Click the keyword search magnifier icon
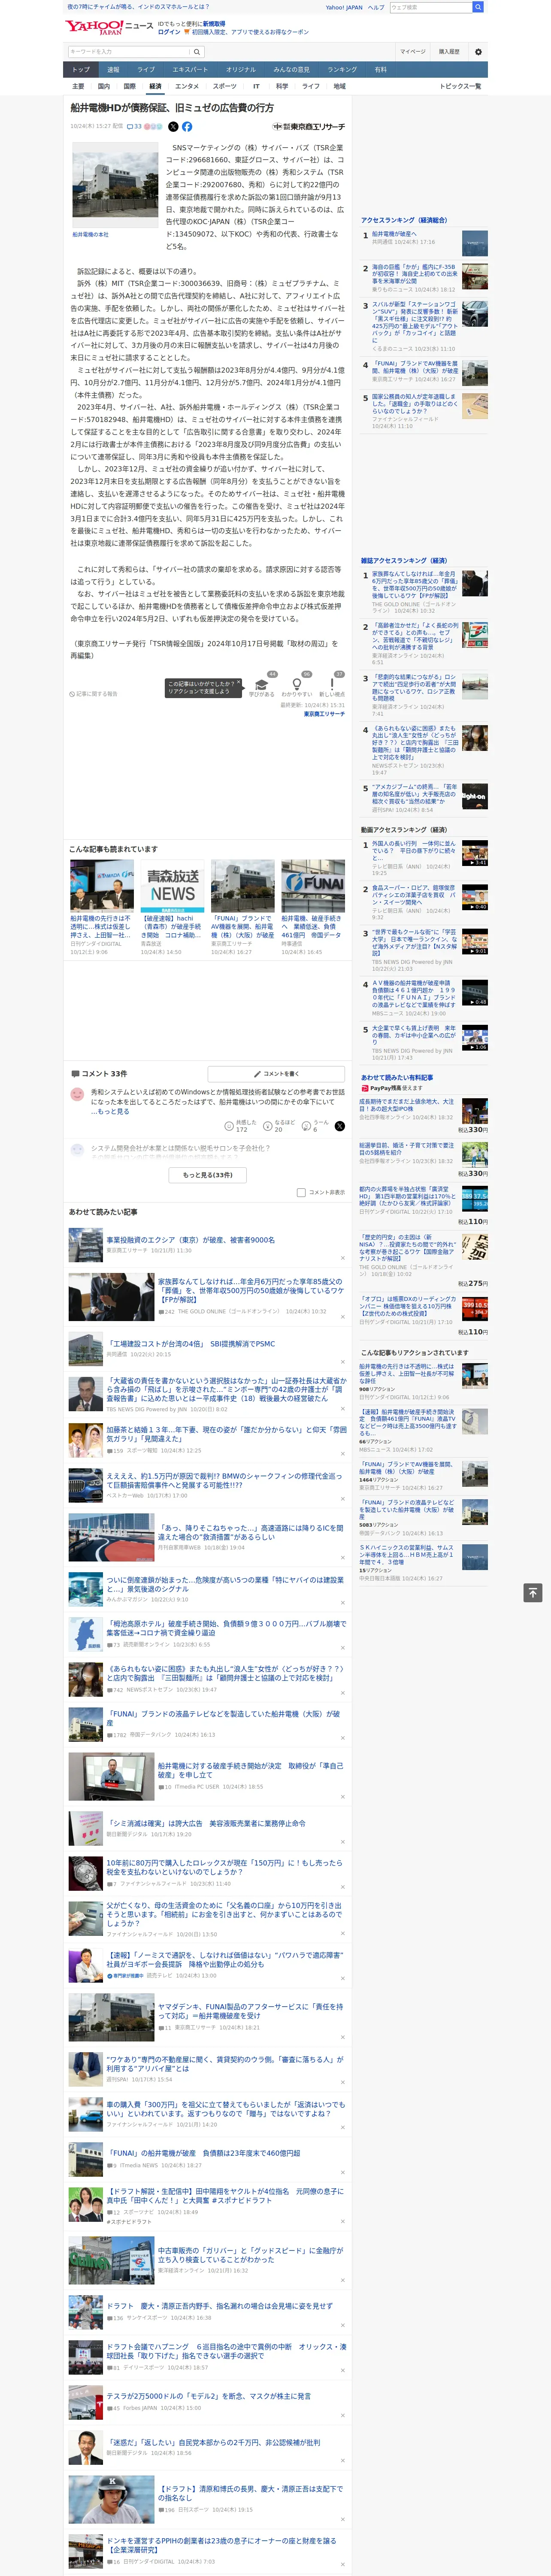 coord(197,52)
